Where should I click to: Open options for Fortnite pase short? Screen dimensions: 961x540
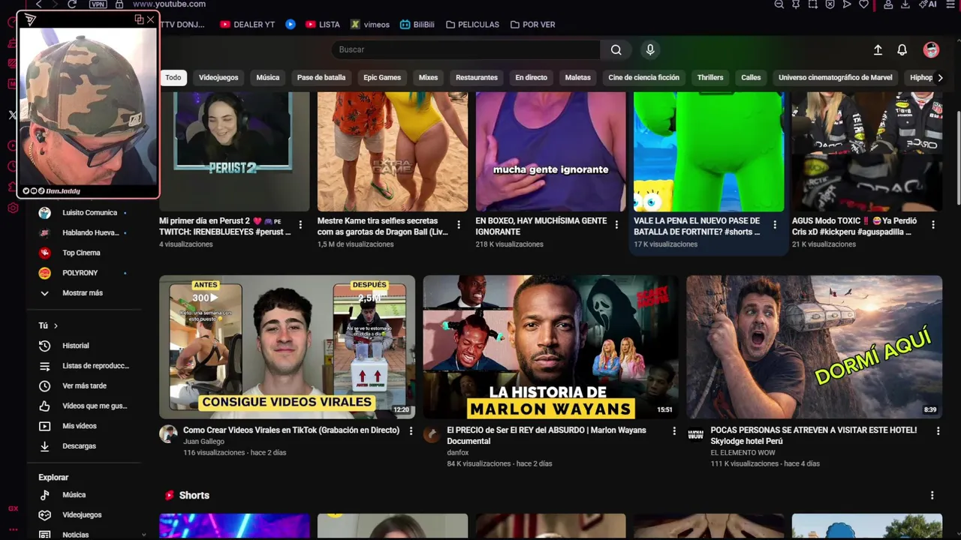tap(775, 224)
